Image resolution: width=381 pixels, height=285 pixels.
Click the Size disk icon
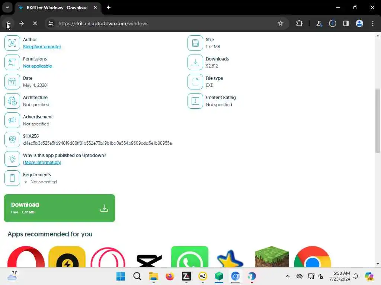click(195, 43)
